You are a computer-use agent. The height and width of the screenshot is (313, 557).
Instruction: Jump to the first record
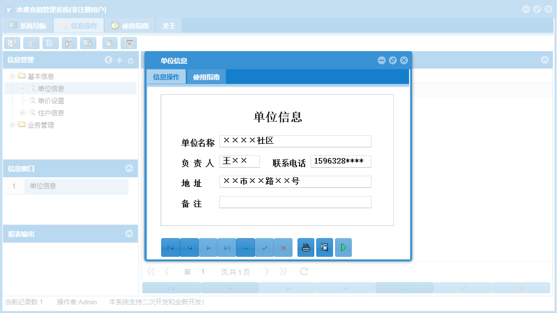[171, 247]
